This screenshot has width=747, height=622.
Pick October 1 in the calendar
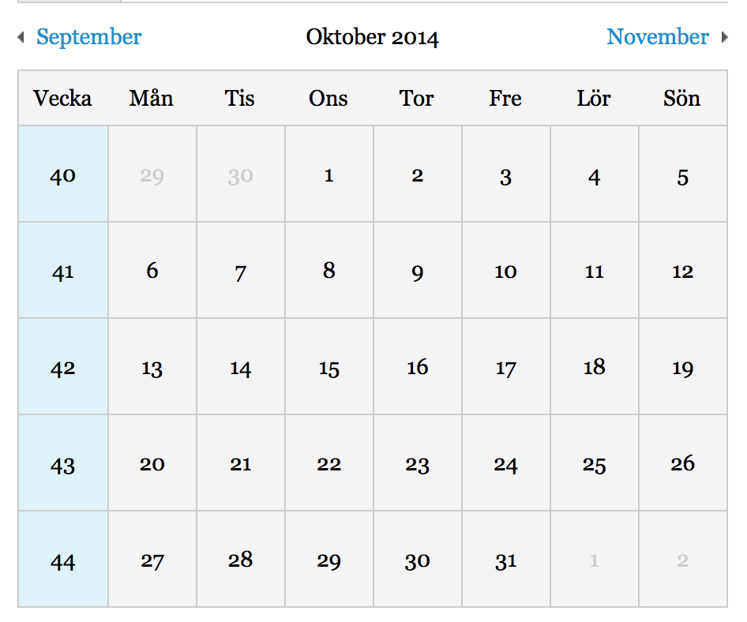point(329,174)
